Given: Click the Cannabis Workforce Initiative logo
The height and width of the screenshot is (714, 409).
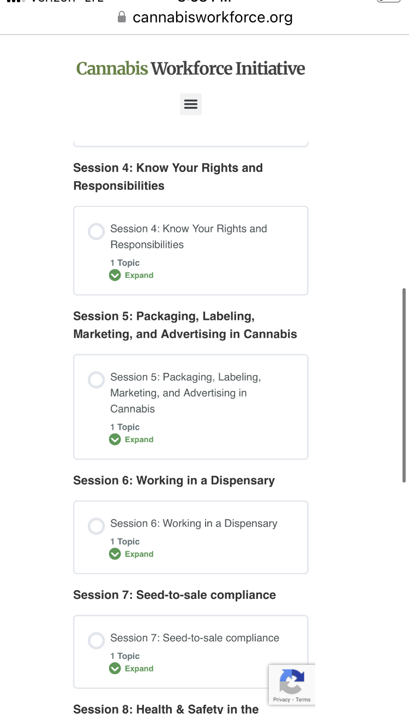Looking at the screenshot, I should [191, 69].
